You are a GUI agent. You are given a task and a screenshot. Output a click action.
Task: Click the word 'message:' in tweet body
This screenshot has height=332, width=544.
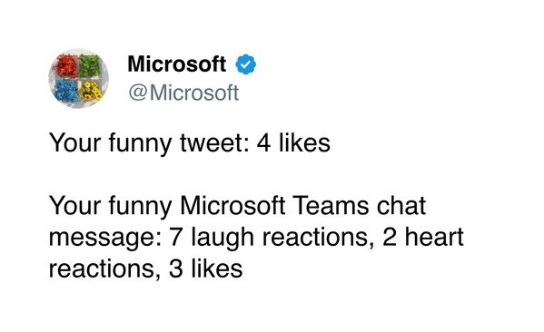coord(105,238)
